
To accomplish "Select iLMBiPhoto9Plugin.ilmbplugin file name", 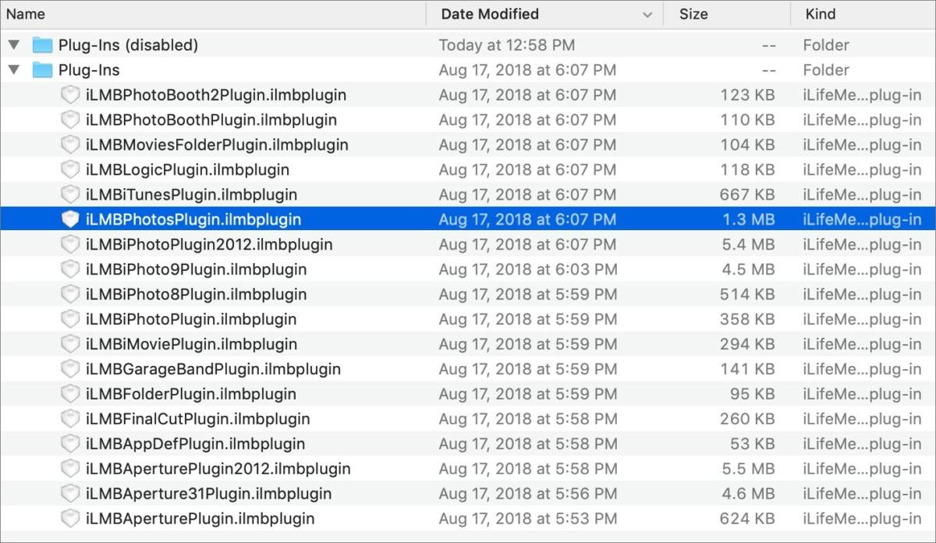I will (196, 270).
